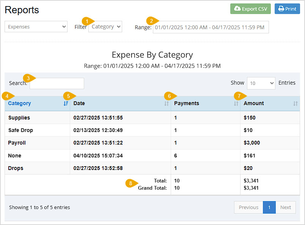Print the expense report
Viewport: 305px width, 225px height.
[x=287, y=9]
